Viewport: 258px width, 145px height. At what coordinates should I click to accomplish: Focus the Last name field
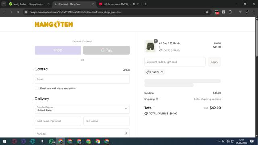pos(106,121)
